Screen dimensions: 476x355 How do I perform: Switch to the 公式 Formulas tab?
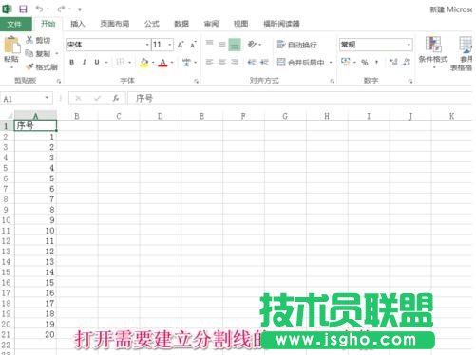[152, 24]
